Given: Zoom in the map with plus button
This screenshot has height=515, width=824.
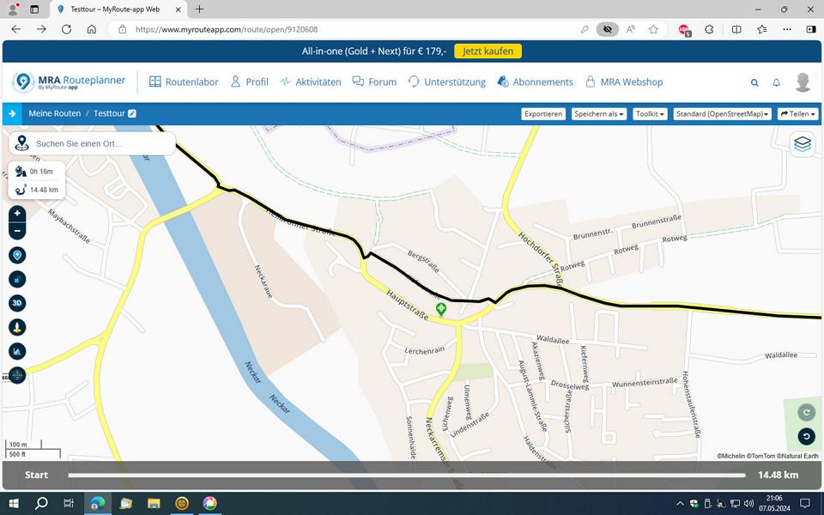Looking at the screenshot, I should [x=17, y=214].
